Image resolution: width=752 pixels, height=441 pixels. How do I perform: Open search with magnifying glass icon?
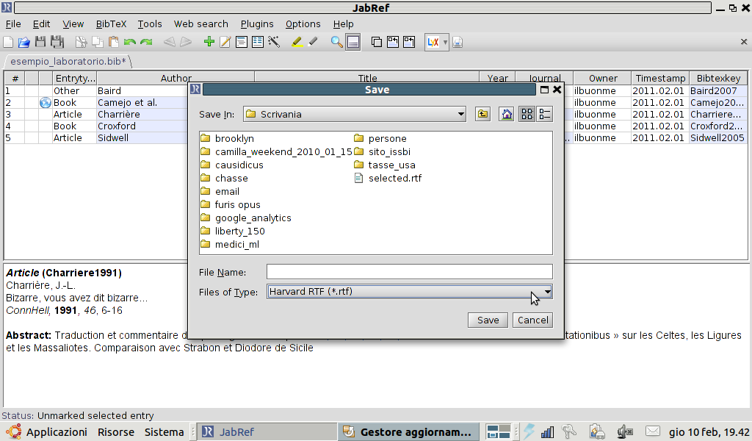336,42
